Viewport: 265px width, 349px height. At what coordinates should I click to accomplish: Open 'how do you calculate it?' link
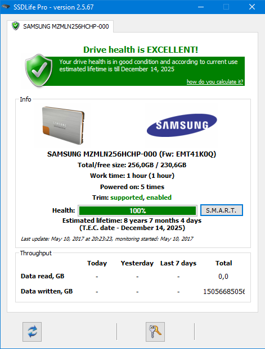tap(215, 82)
